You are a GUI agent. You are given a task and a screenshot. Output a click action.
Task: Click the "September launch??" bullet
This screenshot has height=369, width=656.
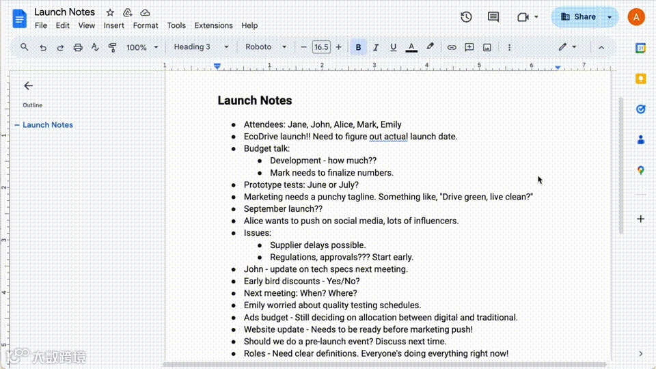tap(283, 209)
